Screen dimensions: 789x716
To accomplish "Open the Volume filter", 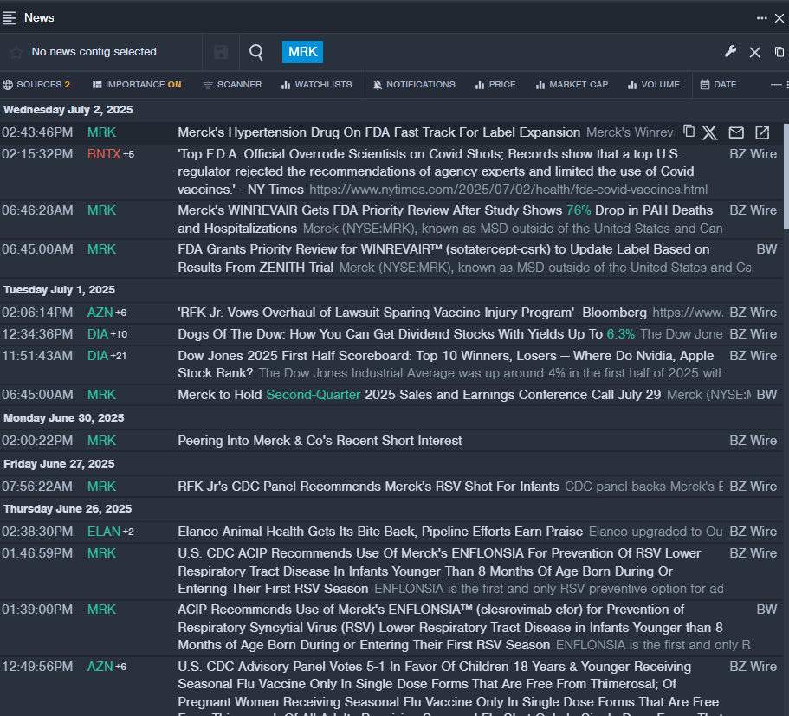I will click(654, 85).
